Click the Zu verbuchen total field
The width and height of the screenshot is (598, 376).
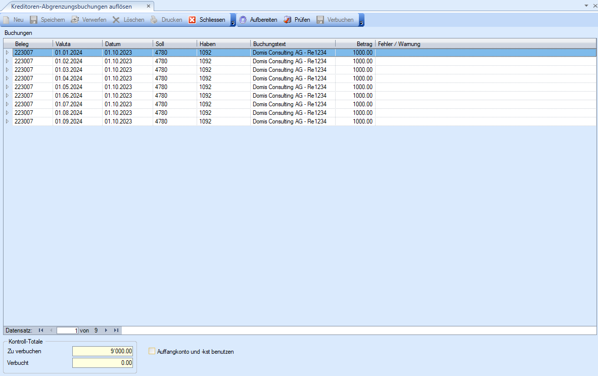103,351
